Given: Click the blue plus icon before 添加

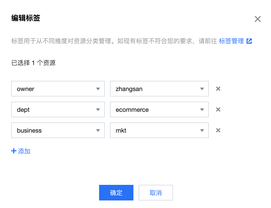Looking at the screenshot, I should click(x=14, y=151).
